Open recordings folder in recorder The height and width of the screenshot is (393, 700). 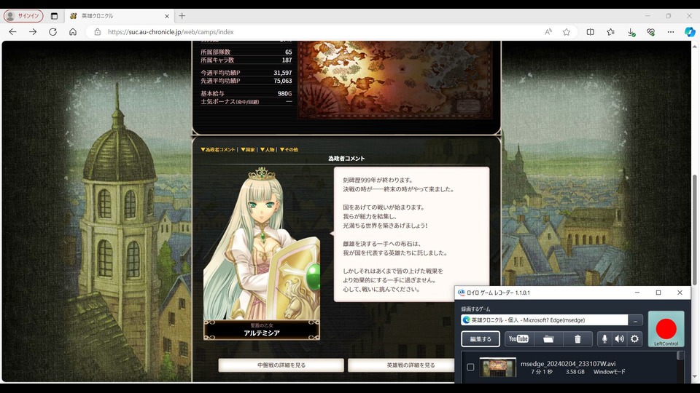click(x=548, y=339)
